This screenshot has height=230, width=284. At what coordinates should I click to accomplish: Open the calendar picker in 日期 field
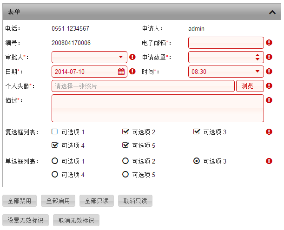121,72
